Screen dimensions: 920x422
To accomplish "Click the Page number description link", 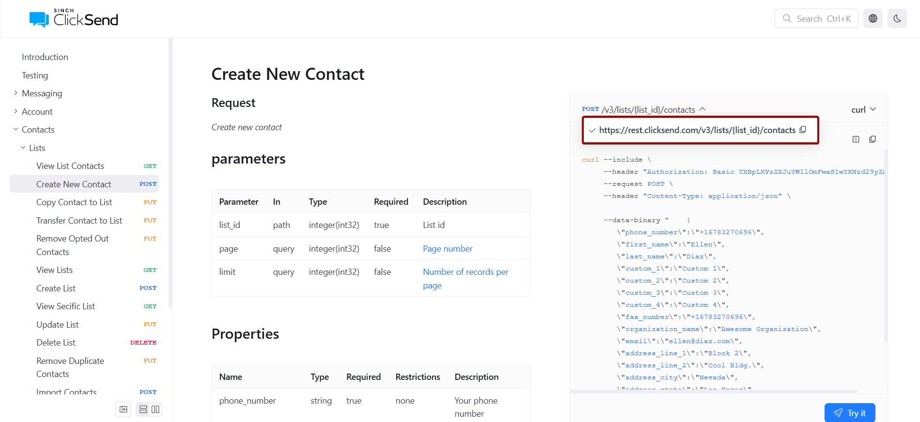I will pos(447,249).
